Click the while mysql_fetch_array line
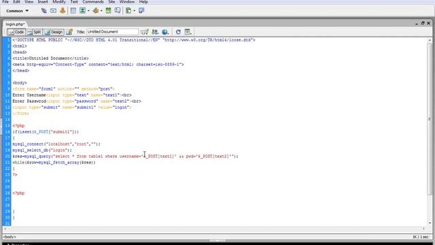 point(54,163)
